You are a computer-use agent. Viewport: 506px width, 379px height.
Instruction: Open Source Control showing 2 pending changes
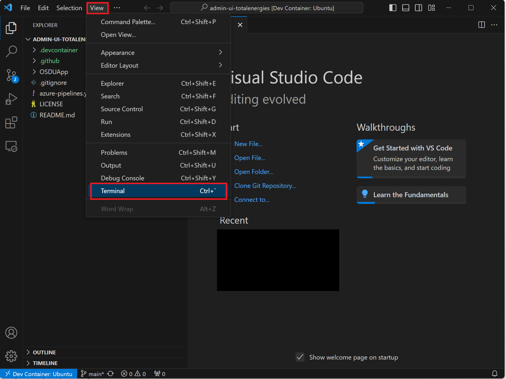pos(11,76)
